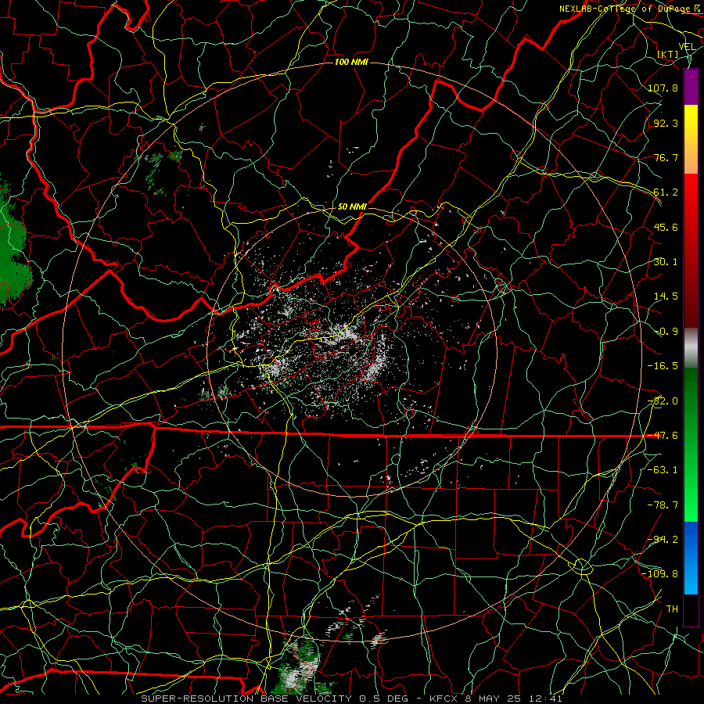The height and width of the screenshot is (704, 704).
Task: Click the -16.5 velocity scale value
Action: pos(663,366)
